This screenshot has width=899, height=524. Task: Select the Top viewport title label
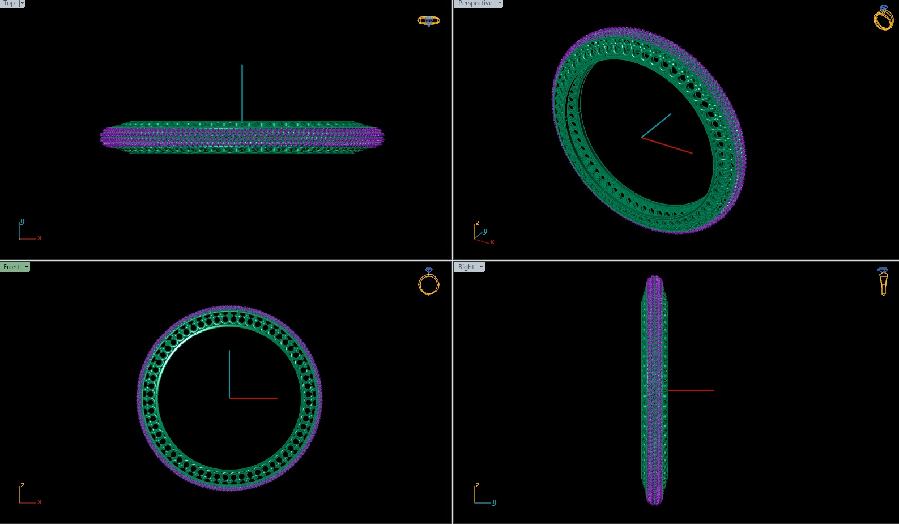click(9, 3)
